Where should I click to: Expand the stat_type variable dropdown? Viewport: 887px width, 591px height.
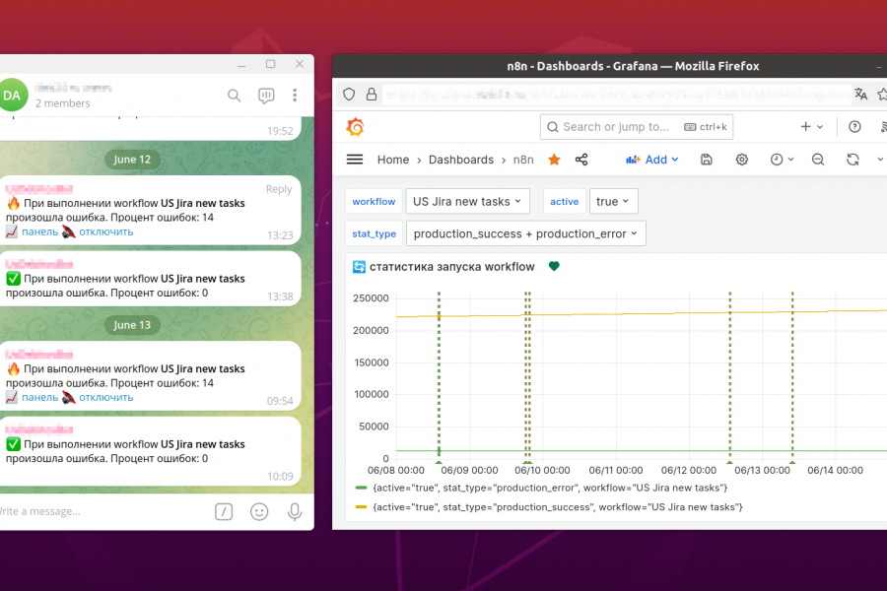pyautogui.click(x=525, y=233)
